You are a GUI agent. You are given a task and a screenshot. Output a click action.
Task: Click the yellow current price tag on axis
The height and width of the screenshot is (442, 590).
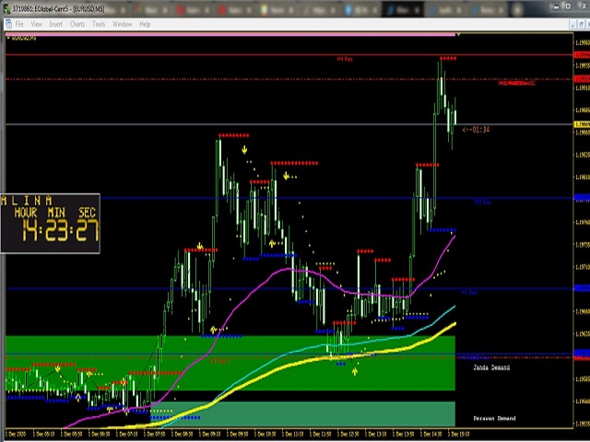[x=582, y=124]
